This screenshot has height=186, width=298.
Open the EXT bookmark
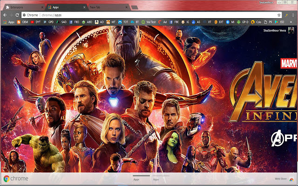(x=219, y=22)
